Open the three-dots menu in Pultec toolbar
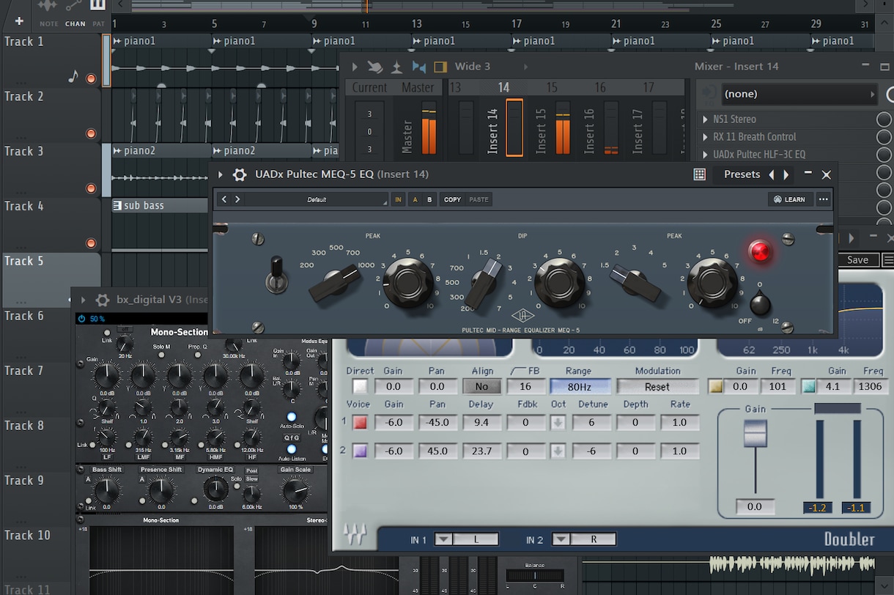The height and width of the screenshot is (595, 894). [824, 199]
